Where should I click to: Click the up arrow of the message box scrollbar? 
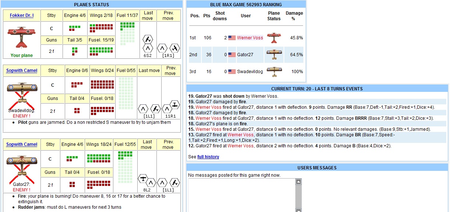299,182
